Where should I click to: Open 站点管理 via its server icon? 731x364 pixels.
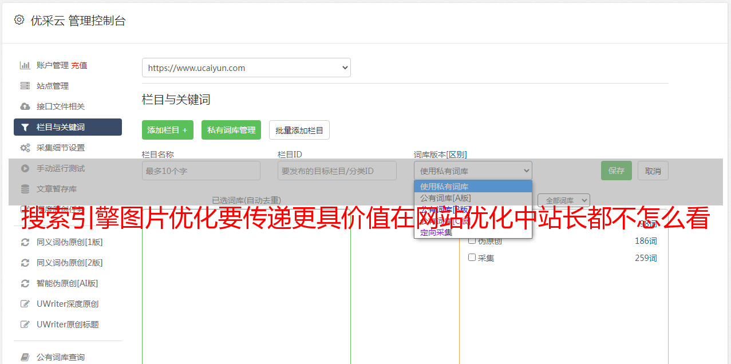25,86
